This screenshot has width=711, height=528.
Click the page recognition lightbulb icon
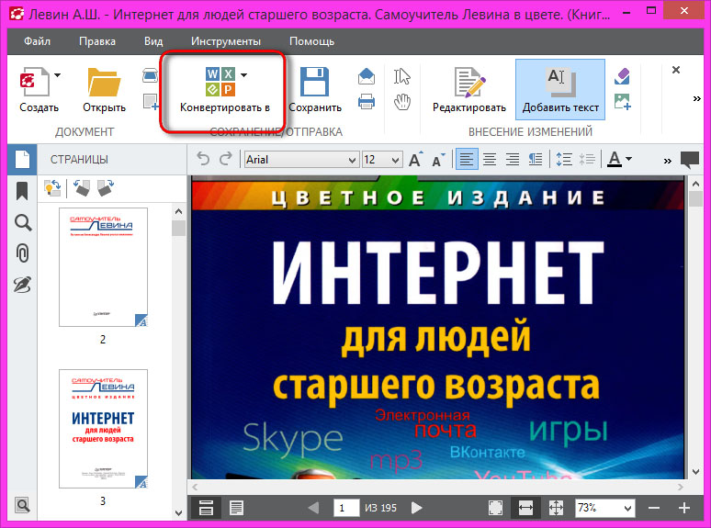coord(52,187)
